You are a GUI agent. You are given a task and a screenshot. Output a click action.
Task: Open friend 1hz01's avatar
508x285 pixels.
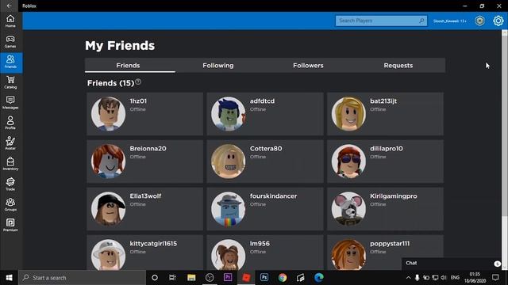pyautogui.click(x=108, y=114)
